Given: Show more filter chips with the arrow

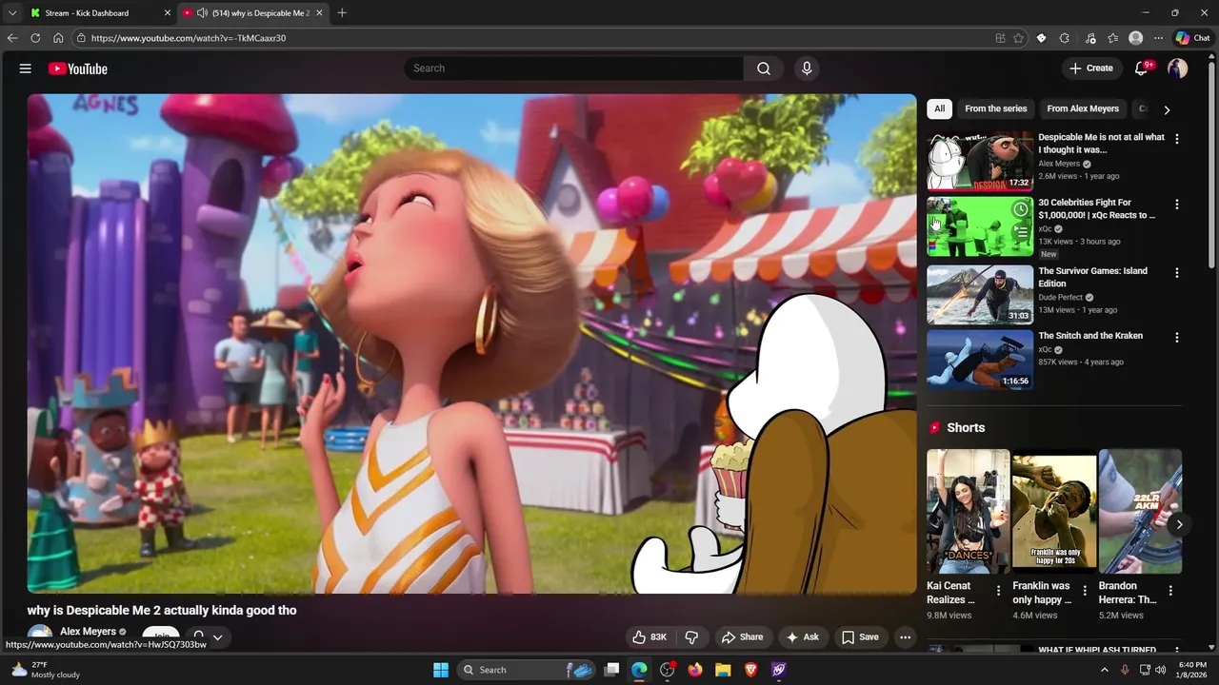Looking at the screenshot, I should point(1167,109).
